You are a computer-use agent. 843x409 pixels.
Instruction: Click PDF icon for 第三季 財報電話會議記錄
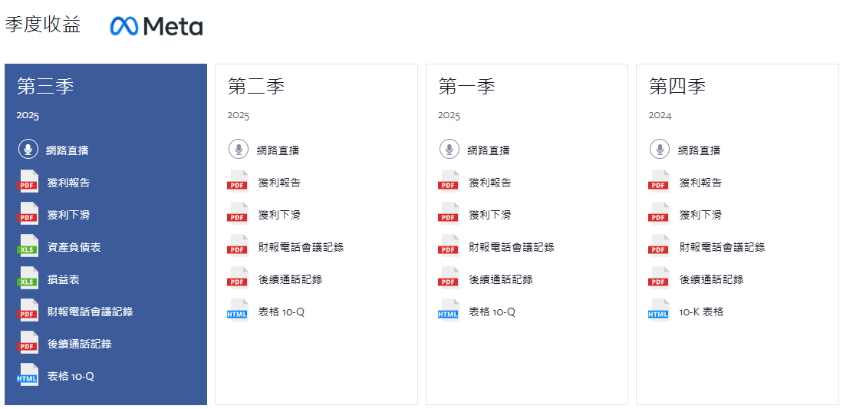pyautogui.click(x=28, y=311)
